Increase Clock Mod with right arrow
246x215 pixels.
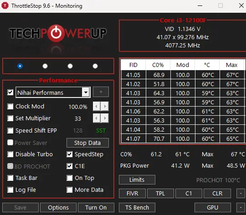[x=105, y=107]
